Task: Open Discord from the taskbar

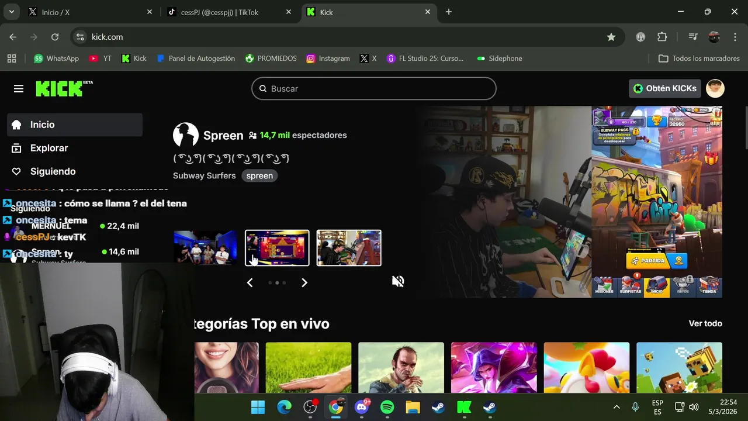Action: [x=362, y=407]
